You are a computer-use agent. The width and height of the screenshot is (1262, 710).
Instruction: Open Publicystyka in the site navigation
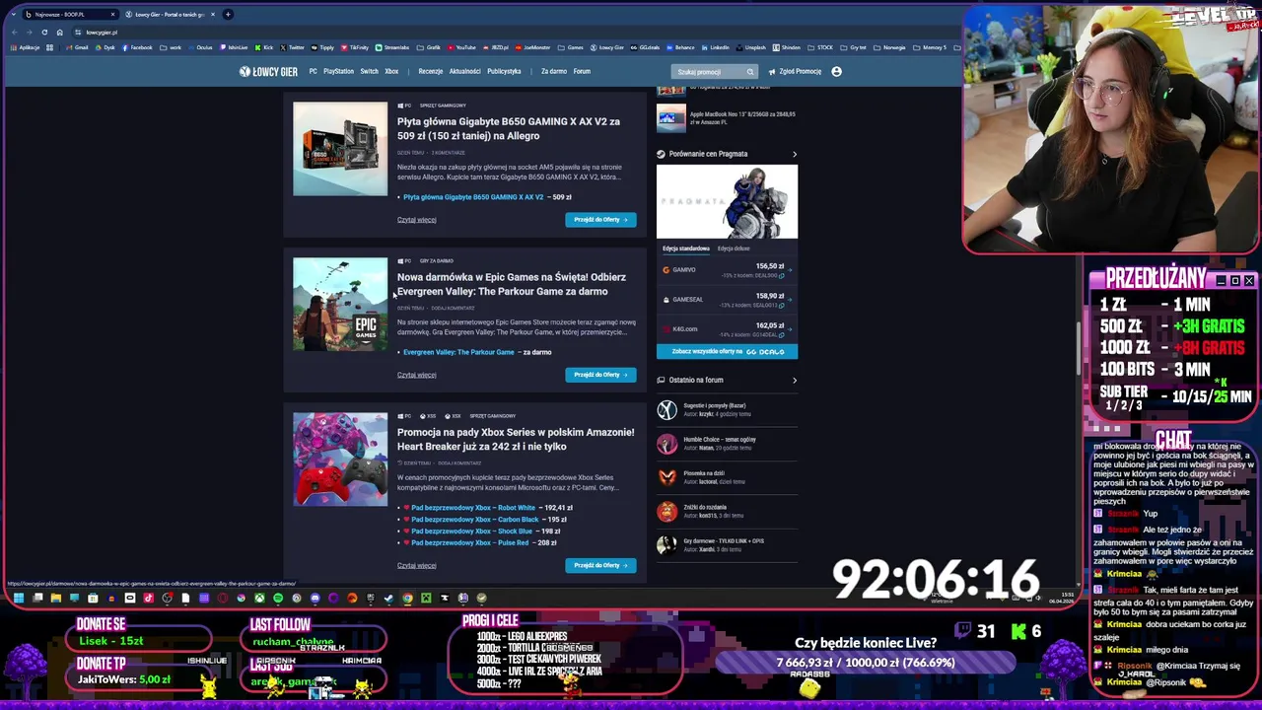[504, 71]
